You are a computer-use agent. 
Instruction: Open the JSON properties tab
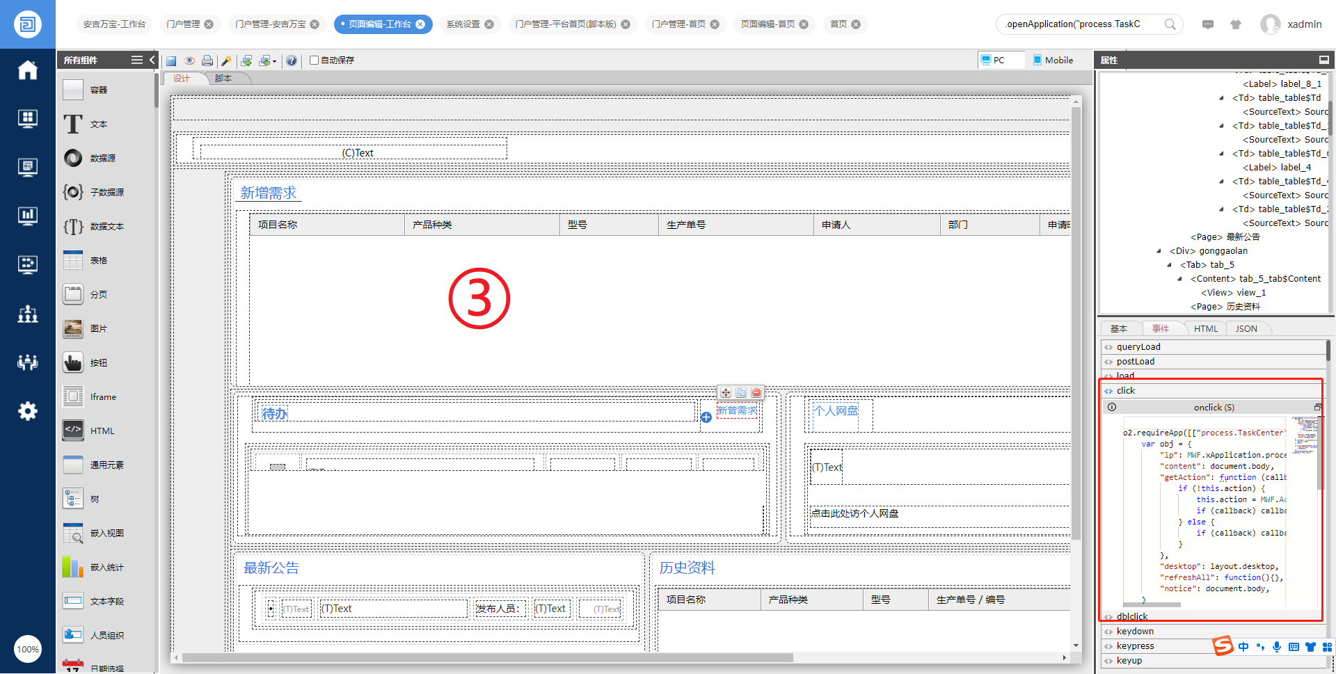(1246, 329)
